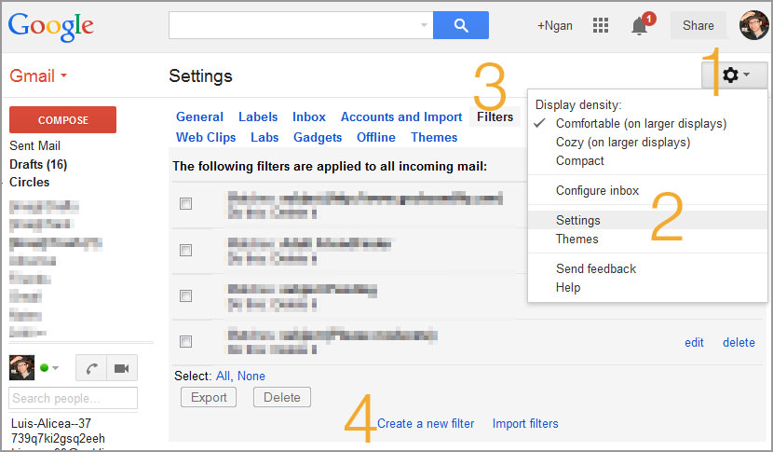This screenshot has height=452, width=773.
Task: Start a video call from chat
Action: [x=122, y=368]
